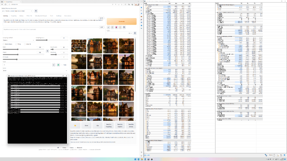Screen dimensions: 287x161
Task: Randomize seed with the dice icon
Action: point(53,65)
